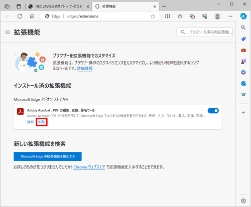Image resolution: width=251 pixels, height=207 pixels.
Task: Close the NEC LAVIE tab
Action: click(x=88, y=7)
